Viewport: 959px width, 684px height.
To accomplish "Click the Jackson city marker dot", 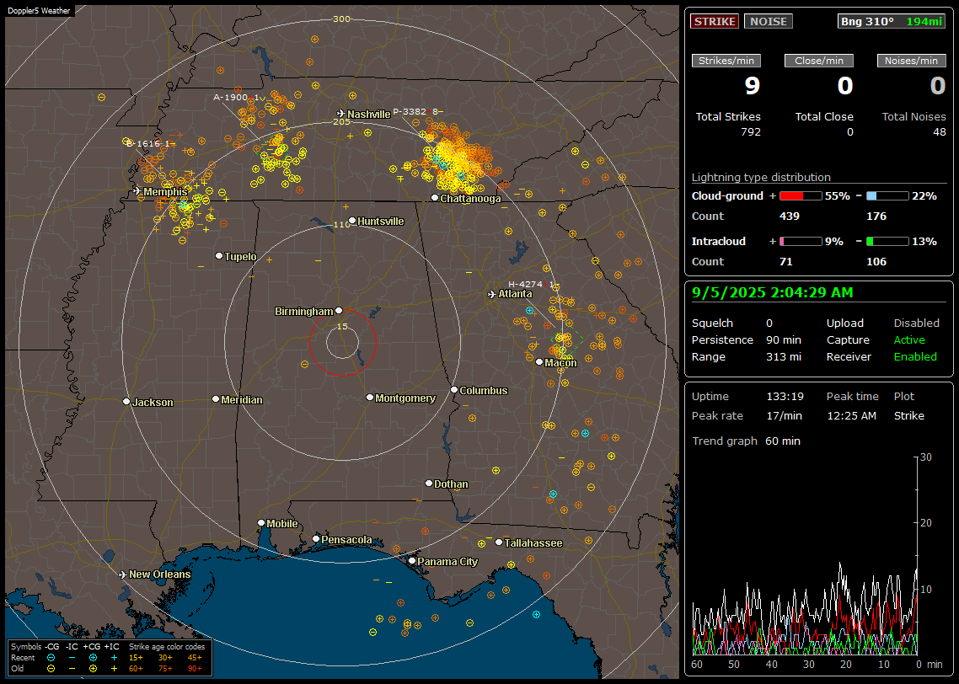I will [126, 402].
